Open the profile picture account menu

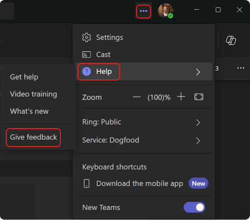click(x=165, y=10)
